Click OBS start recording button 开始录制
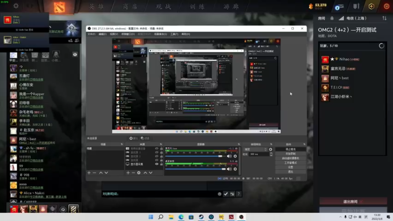Screen dimensions: 393x221 (290, 154)
